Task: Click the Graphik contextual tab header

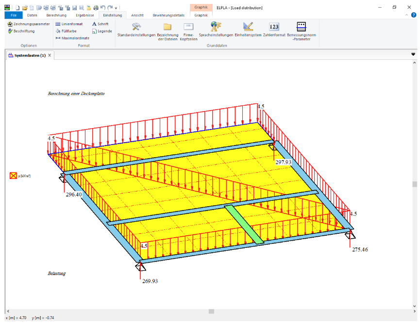Action: (201, 7)
